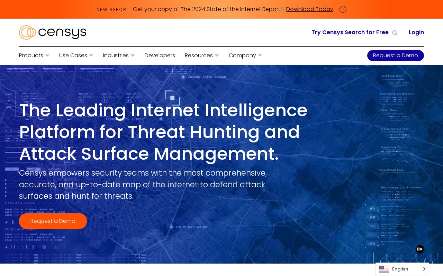Click the search magnifier icon
Image resolution: width=443 pixels, height=276 pixels.
tap(395, 33)
